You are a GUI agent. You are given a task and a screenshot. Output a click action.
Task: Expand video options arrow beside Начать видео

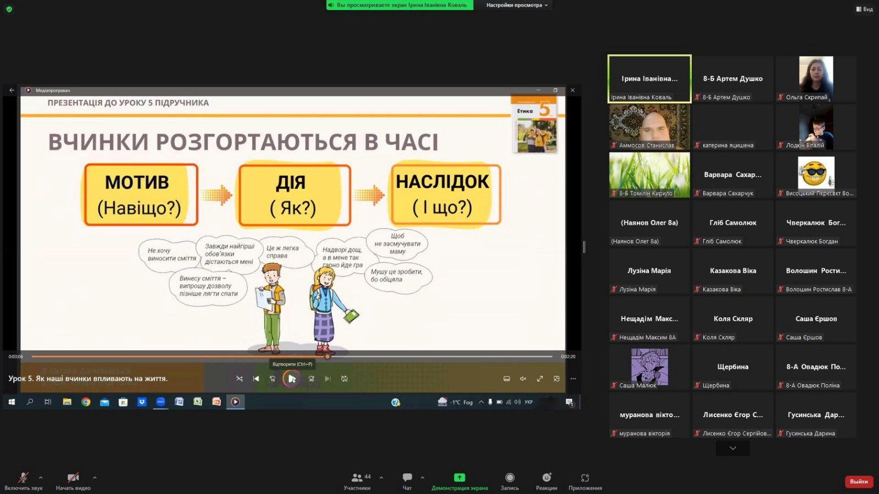coord(94,478)
